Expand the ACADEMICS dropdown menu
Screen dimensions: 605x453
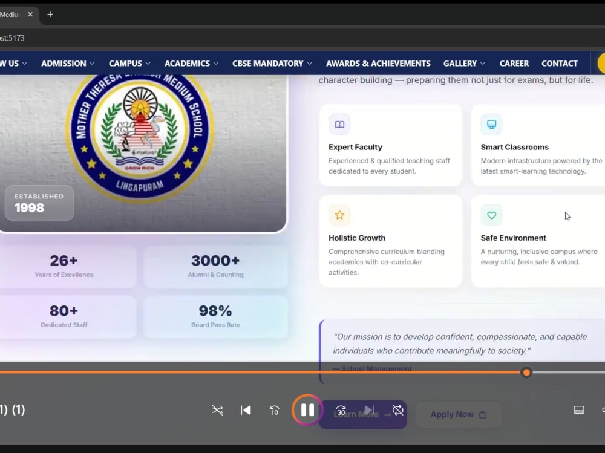191,64
